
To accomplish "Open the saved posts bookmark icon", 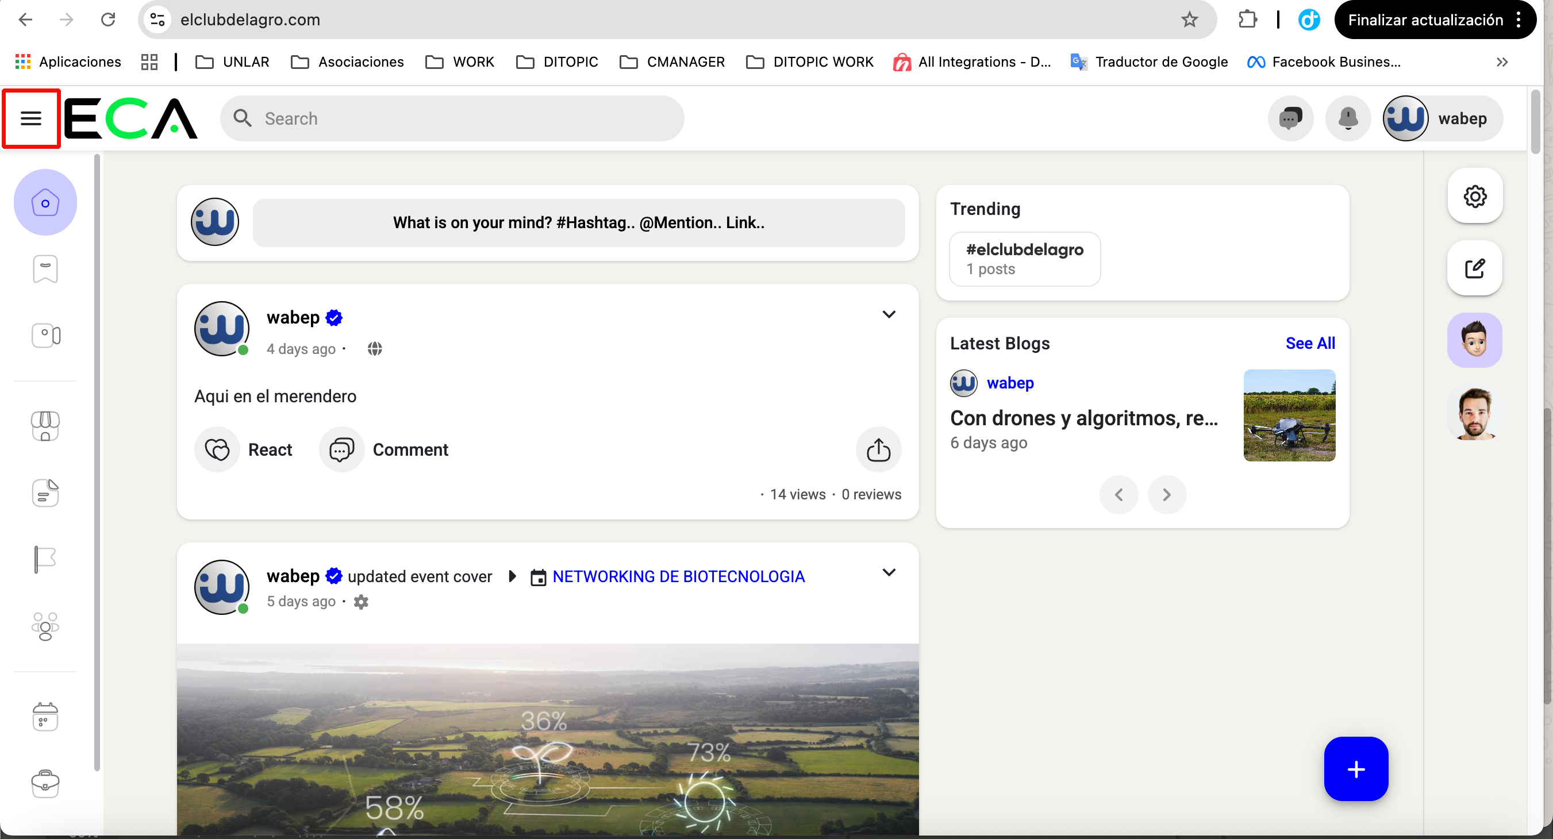I will tap(45, 269).
